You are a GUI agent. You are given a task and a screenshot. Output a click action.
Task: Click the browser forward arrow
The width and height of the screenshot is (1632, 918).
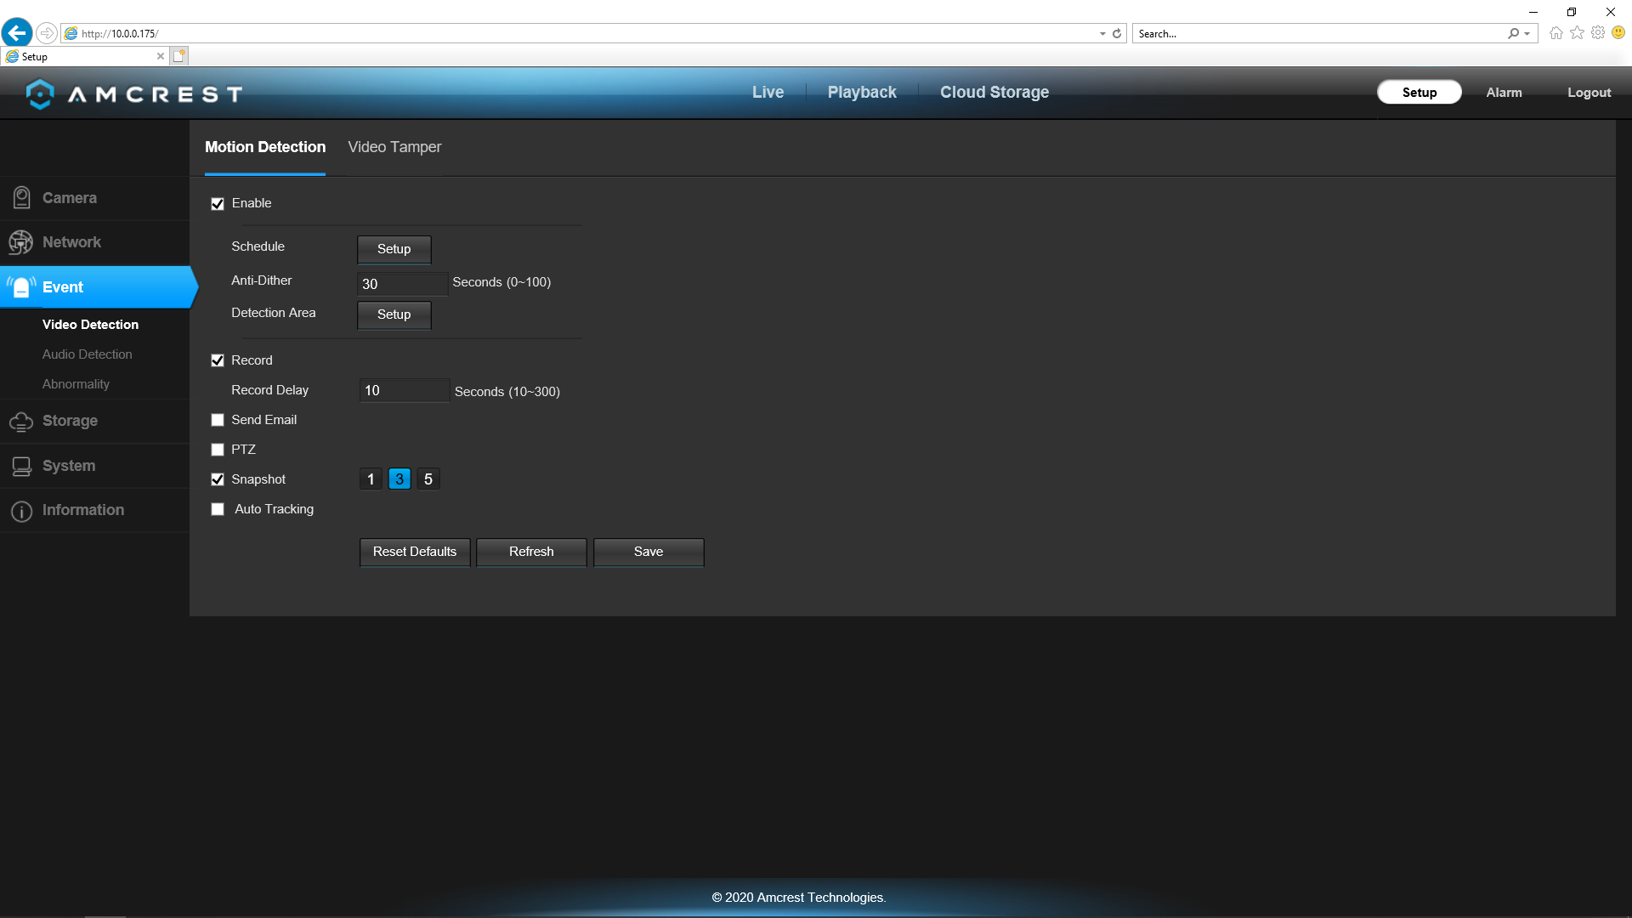[47, 33]
